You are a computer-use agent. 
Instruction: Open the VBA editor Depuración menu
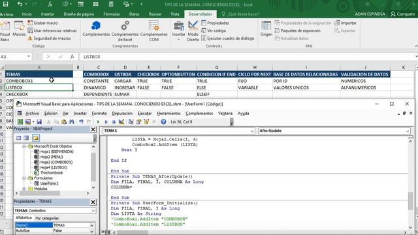tap(122, 113)
